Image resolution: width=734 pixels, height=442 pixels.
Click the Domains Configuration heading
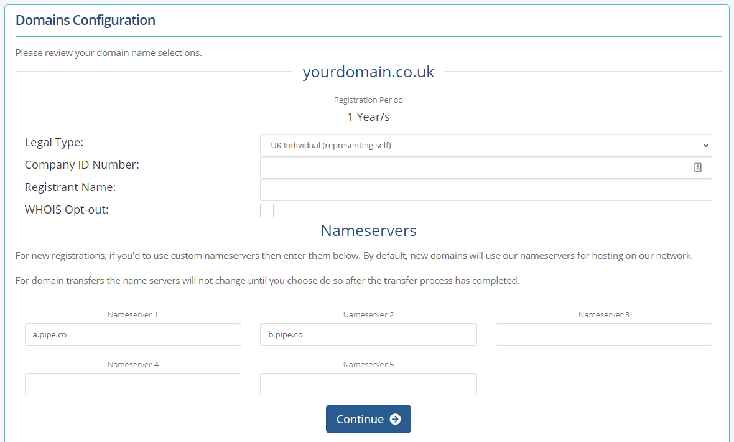pos(85,20)
